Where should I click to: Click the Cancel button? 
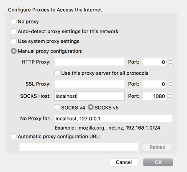click(124, 162)
